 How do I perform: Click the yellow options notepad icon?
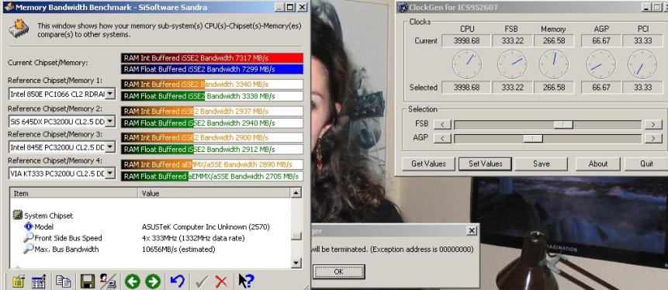click(19, 281)
